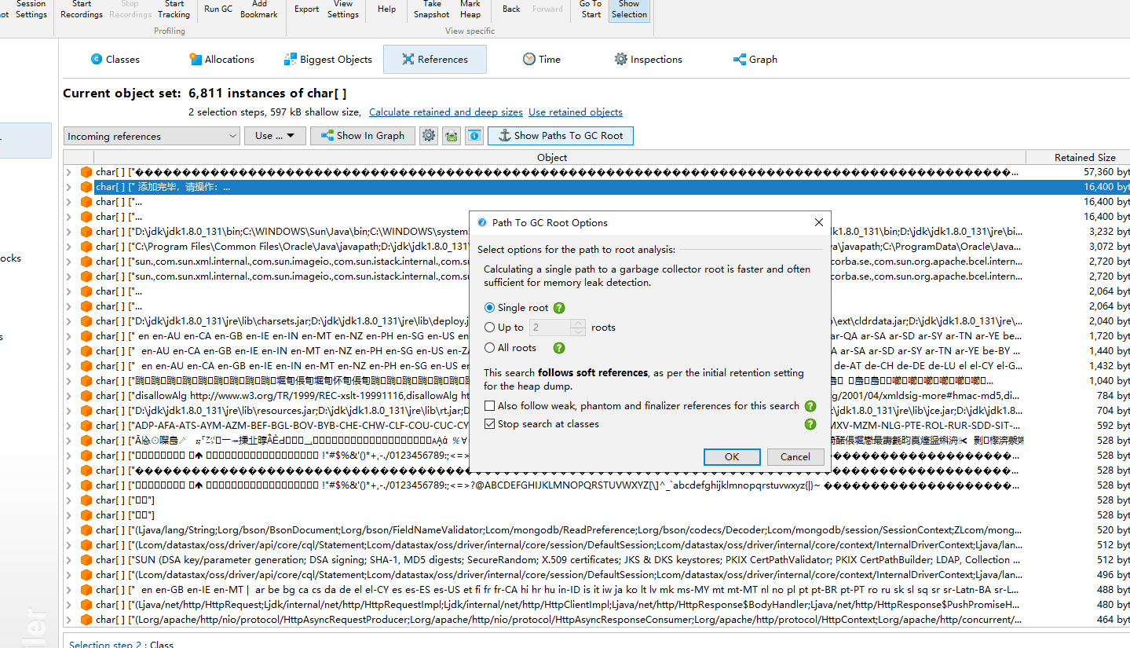Click cube icon of the Ljava/lang/String;Lorg/bson row

tap(86, 530)
